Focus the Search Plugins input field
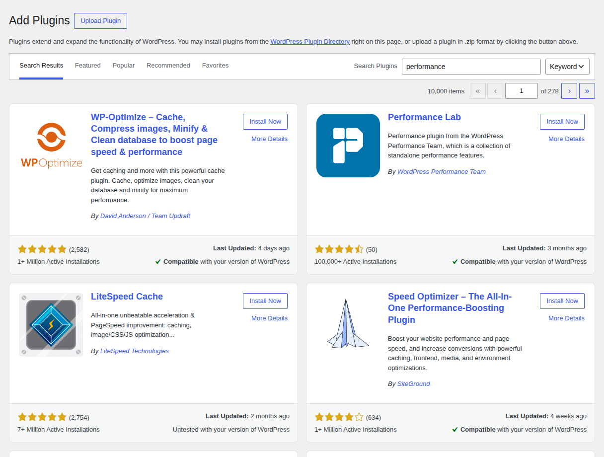The height and width of the screenshot is (457, 604). coord(471,67)
